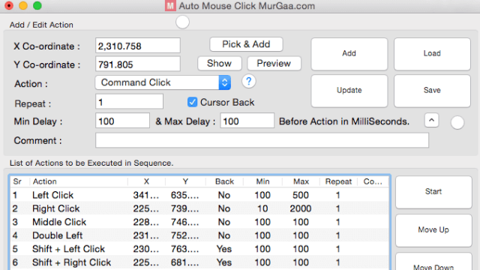Click the Move Up button

click(x=433, y=230)
